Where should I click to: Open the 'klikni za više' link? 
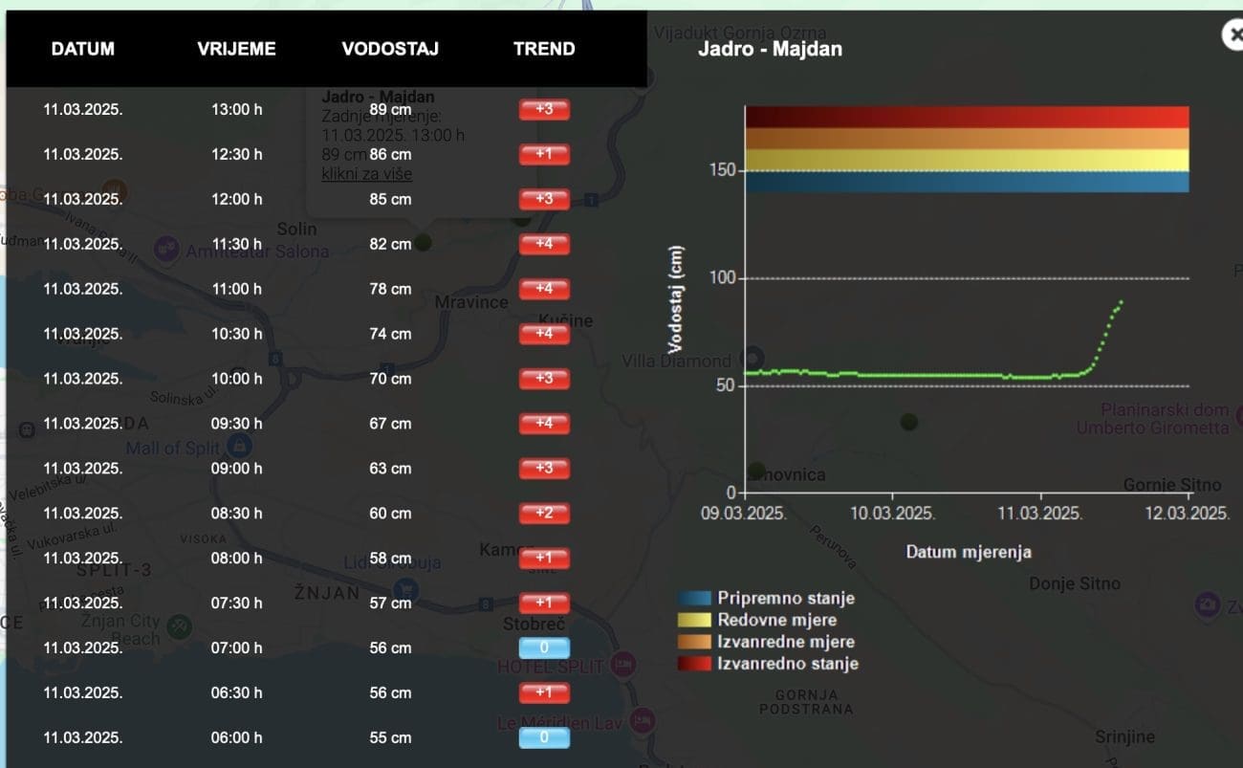(x=366, y=174)
